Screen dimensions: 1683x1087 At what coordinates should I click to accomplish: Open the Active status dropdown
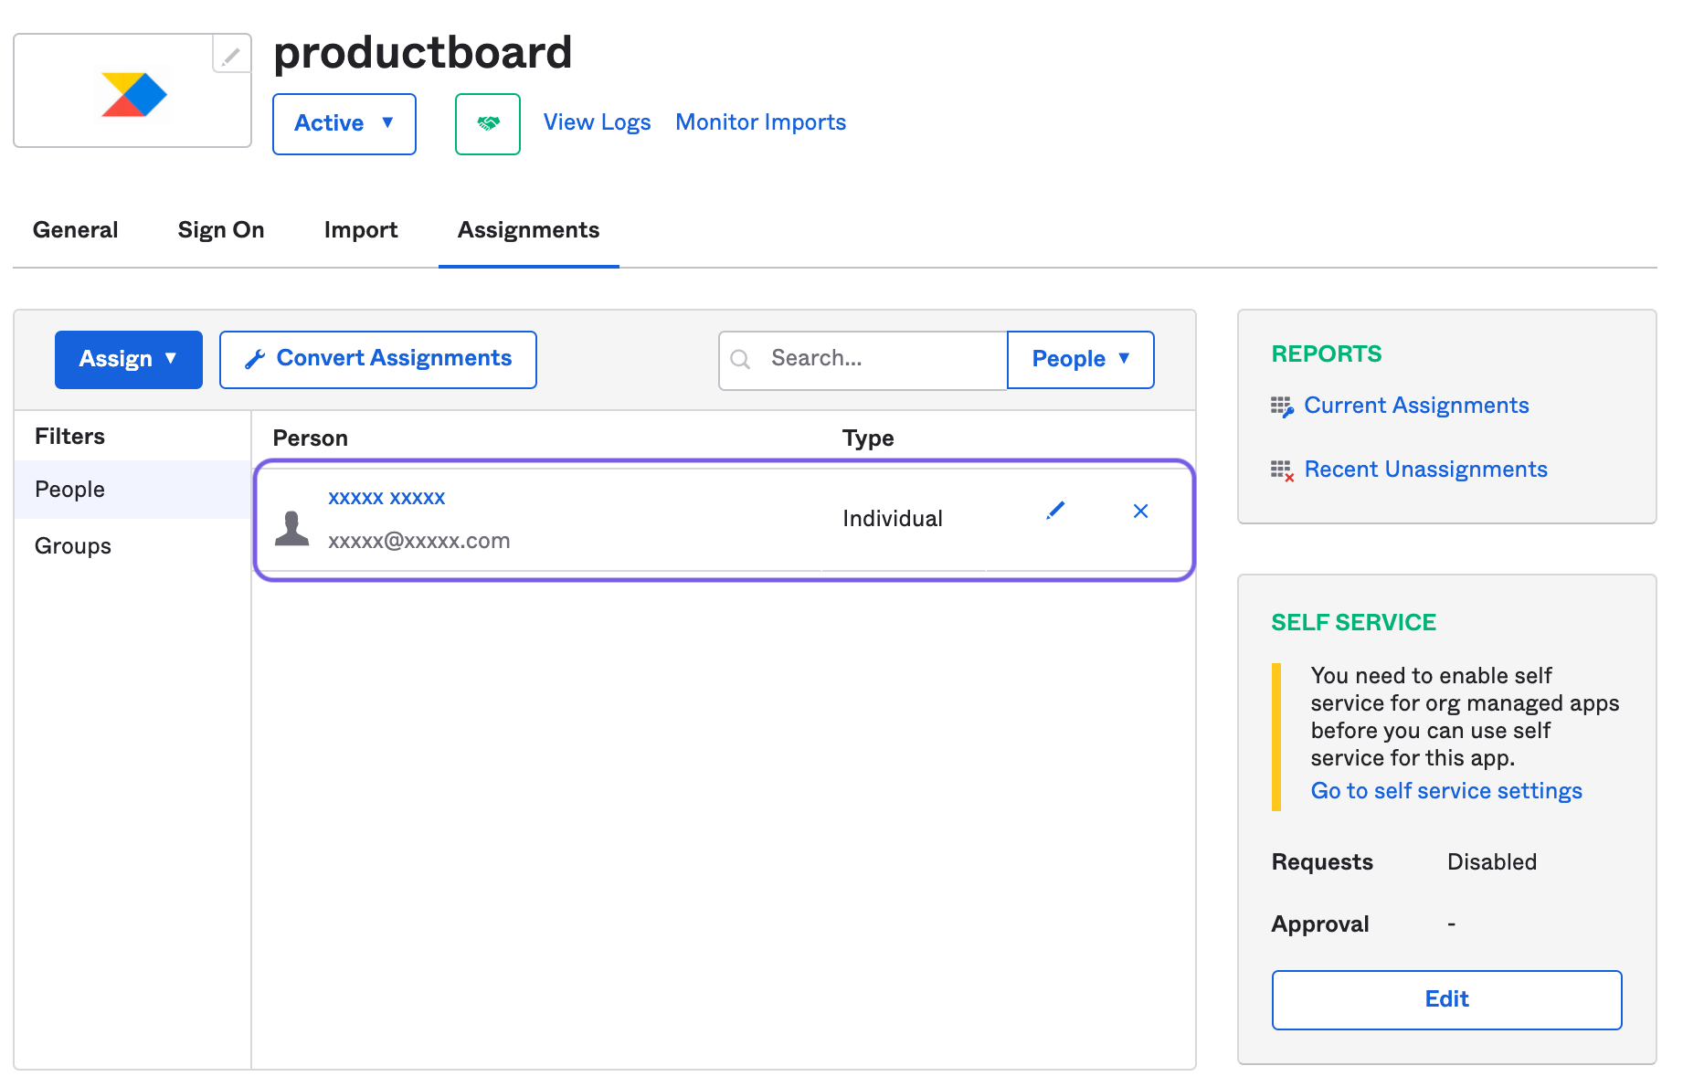pos(344,123)
